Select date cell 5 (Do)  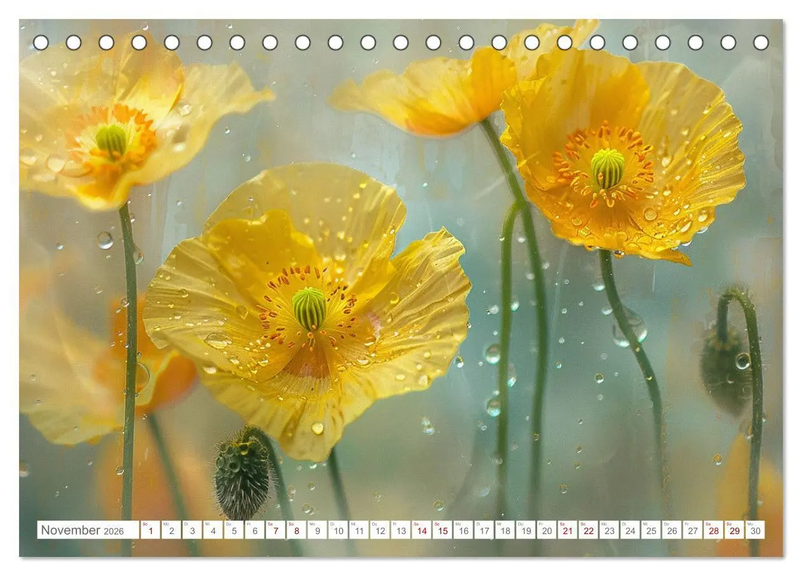pos(234,530)
